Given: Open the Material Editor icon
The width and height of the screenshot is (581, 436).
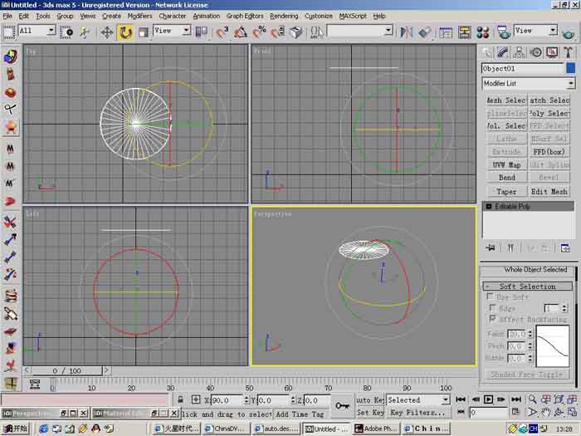Looking at the screenshot, I should tap(483, 32).
